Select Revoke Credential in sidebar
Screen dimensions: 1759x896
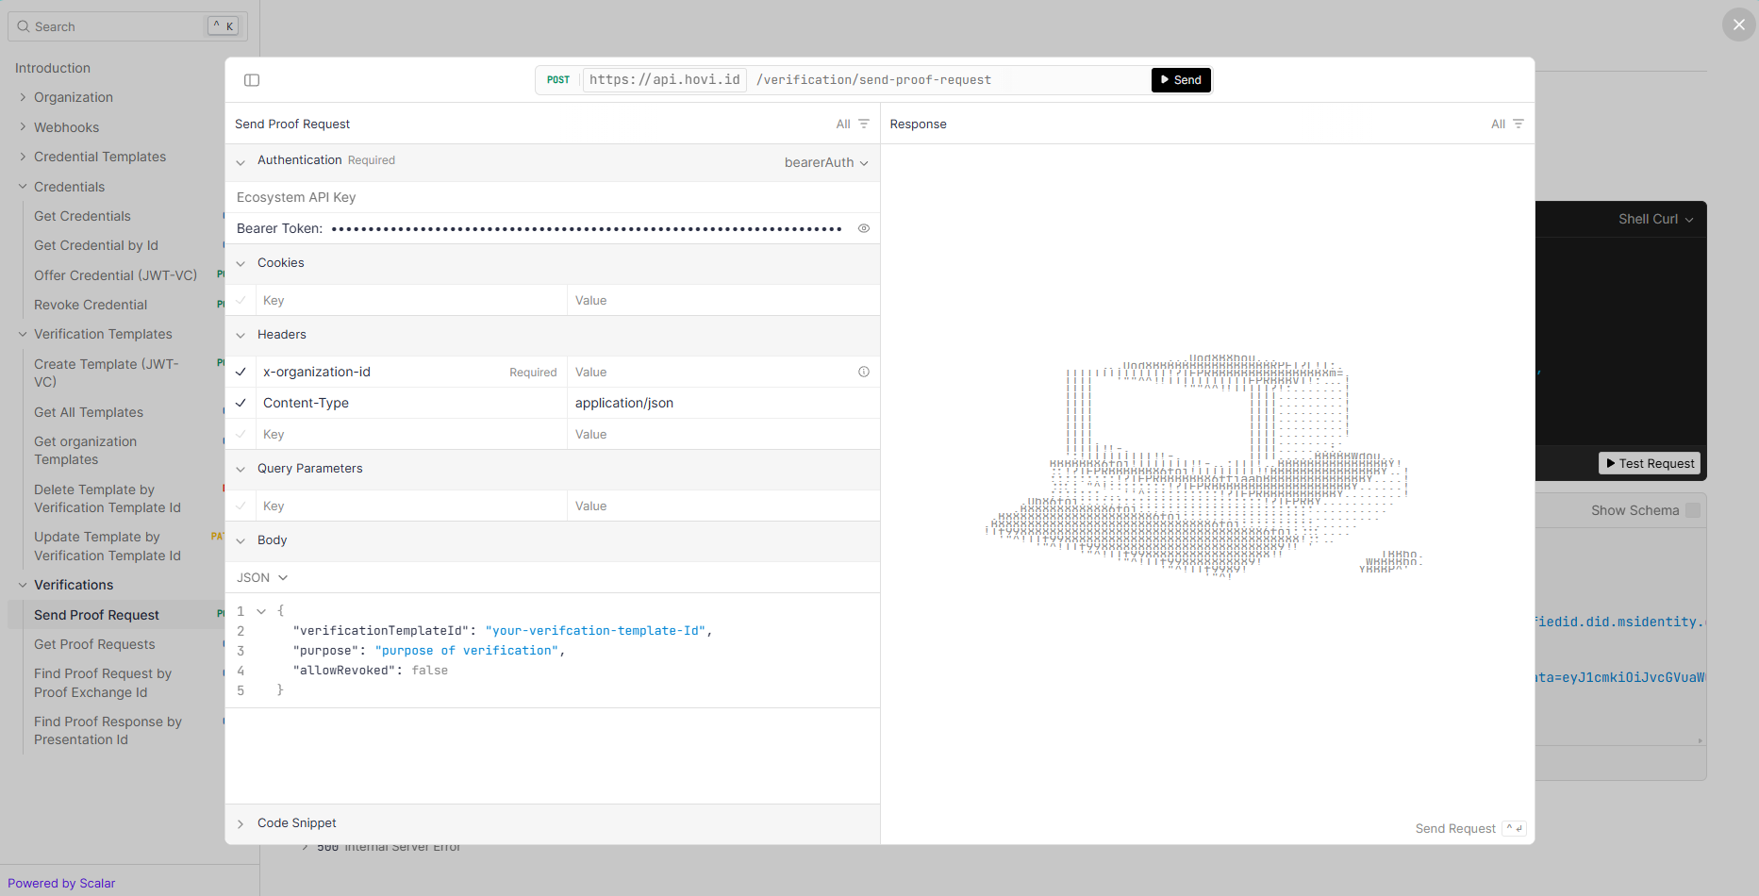tap(91, 305)
